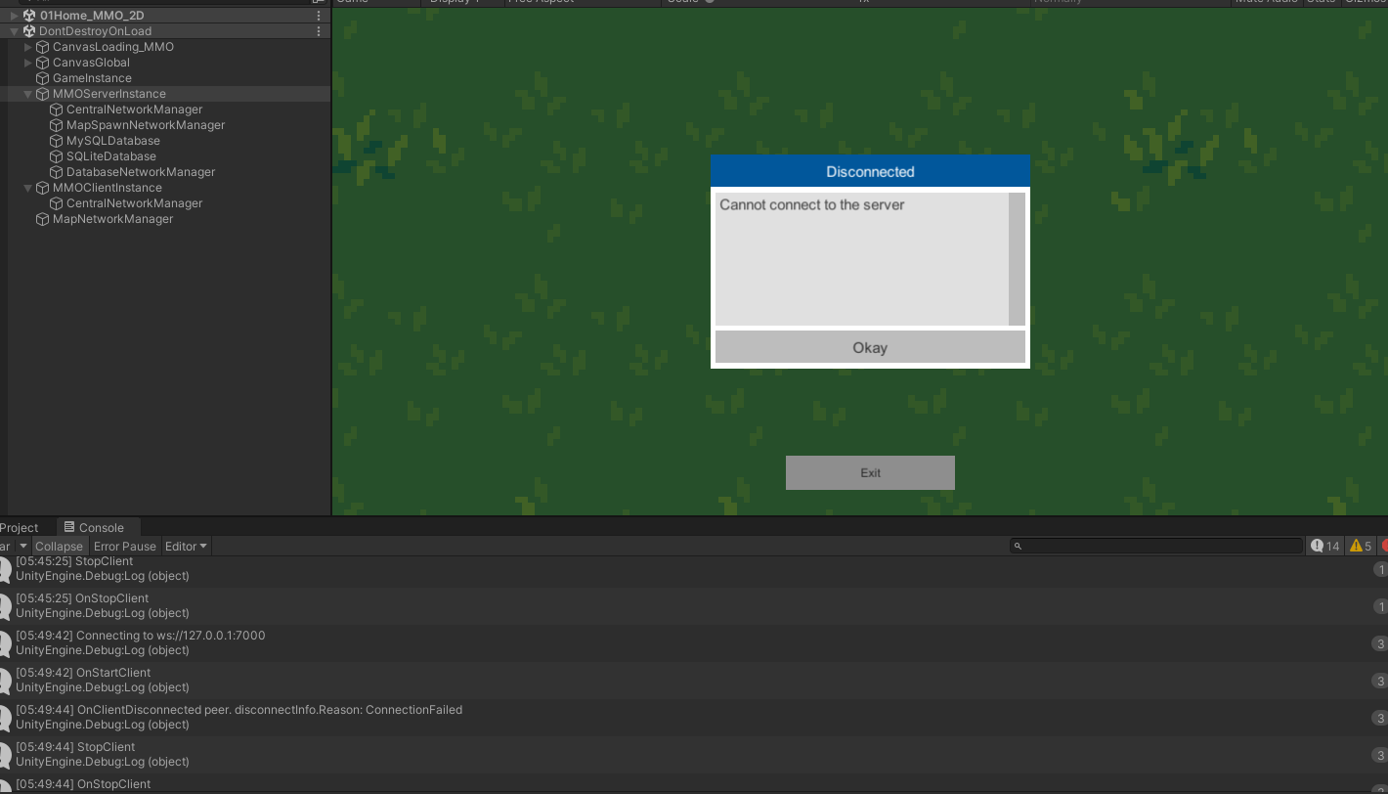Click the MapNetworkManager prefab icon
The height and width of the screenshot is (794, 1388).
(42, 218)
